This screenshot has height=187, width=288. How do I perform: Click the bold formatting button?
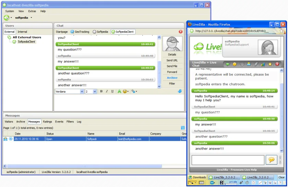point(101,91)
